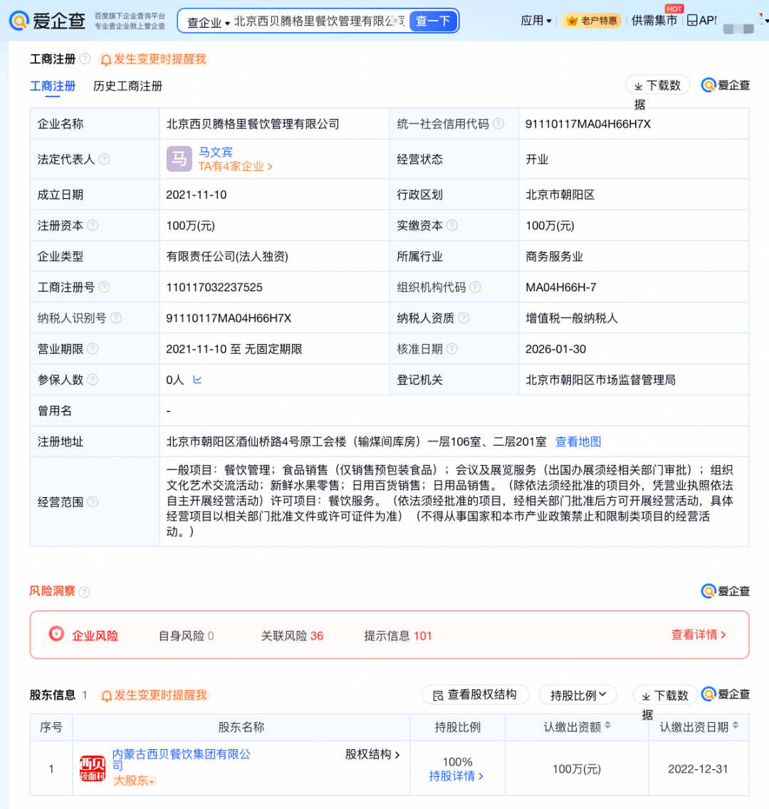The width and height of the screenshot is (769, 809).
Task: Open the 查看地图 link
Action: tap(578, 442)
